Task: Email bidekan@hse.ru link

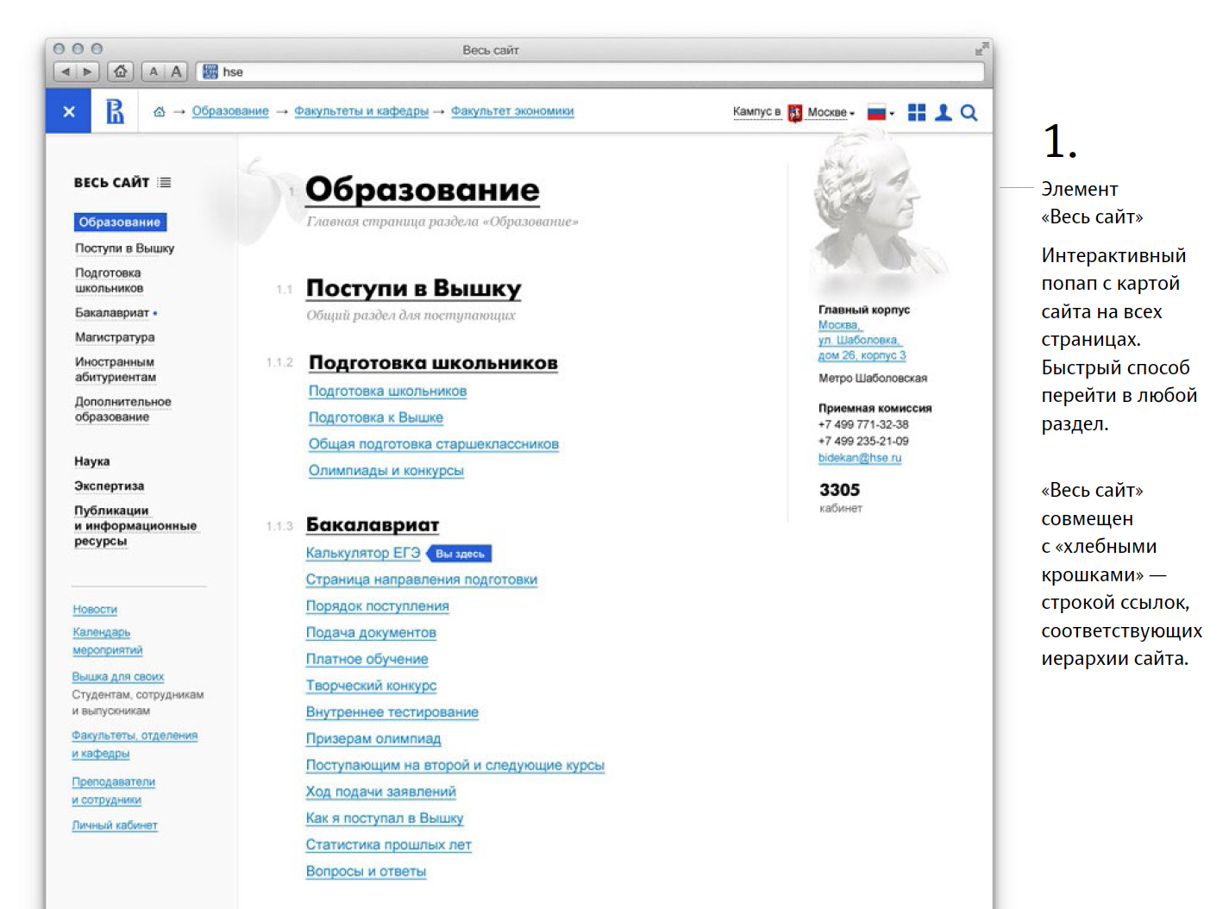Action: (x=860, y=458)
